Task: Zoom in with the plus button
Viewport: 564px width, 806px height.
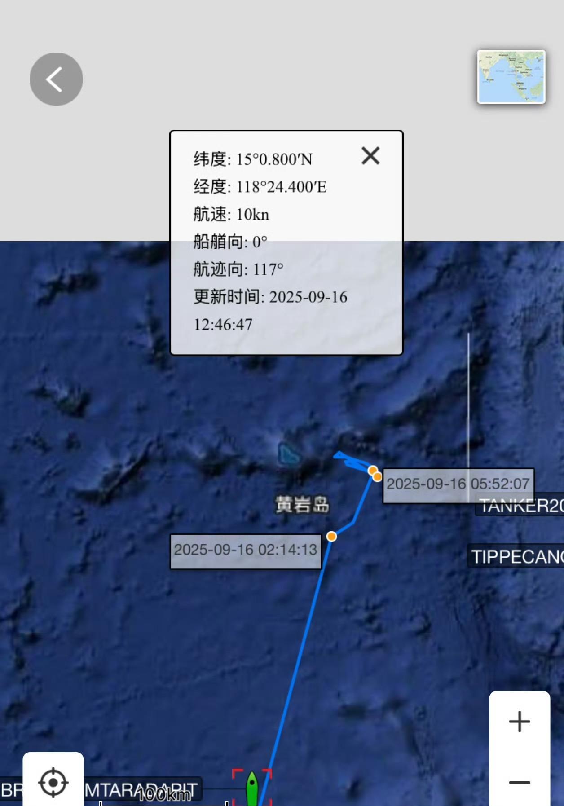Action: pos(520,721)
